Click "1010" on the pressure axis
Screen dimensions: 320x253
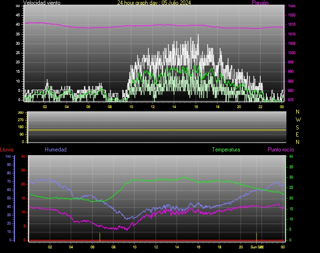coord(292,34)
